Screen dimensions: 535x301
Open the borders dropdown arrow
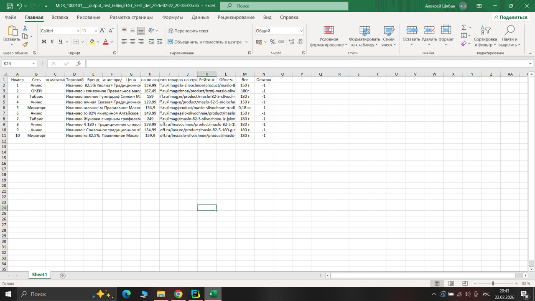pos(82,42)
